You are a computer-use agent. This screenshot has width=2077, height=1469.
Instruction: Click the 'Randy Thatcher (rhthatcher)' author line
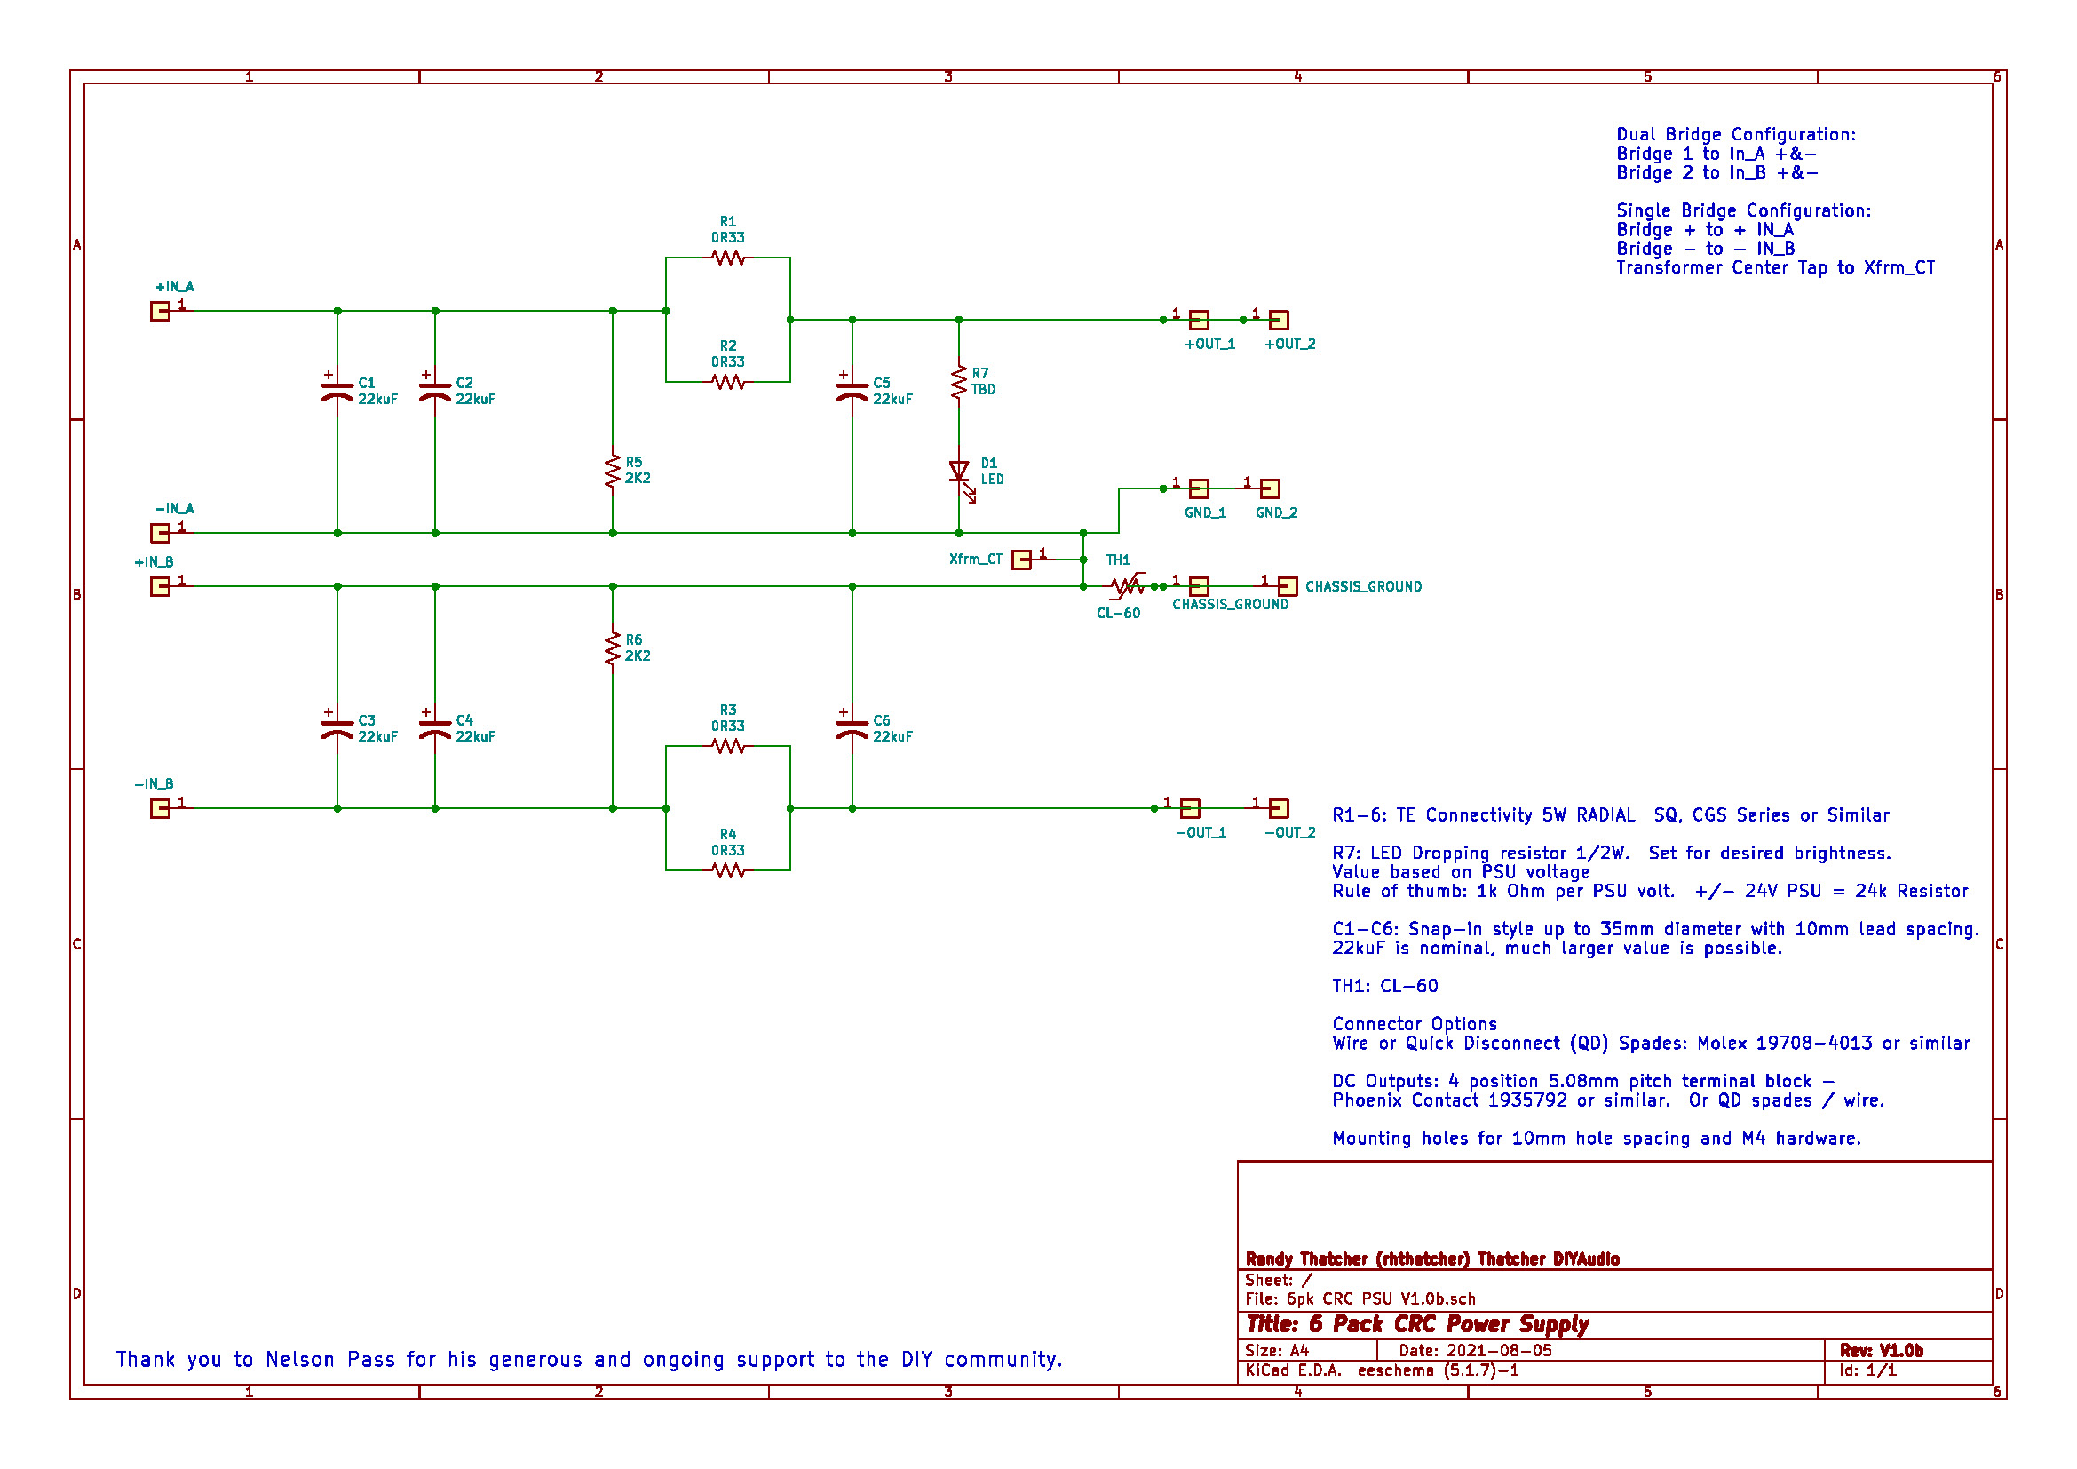point(1432,1259)
